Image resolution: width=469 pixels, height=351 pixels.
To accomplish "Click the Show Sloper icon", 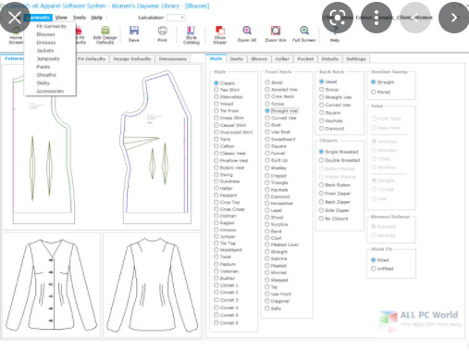I will (220, 31).
